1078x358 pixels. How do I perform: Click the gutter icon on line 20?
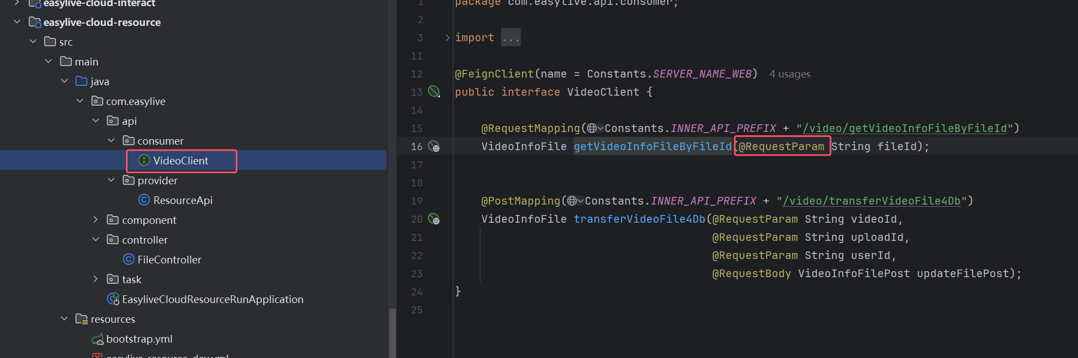pyautogui.click(x=434, y=219)
